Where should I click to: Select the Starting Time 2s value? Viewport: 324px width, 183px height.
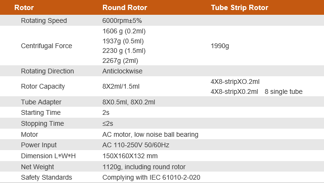click(x=106, y=112)
